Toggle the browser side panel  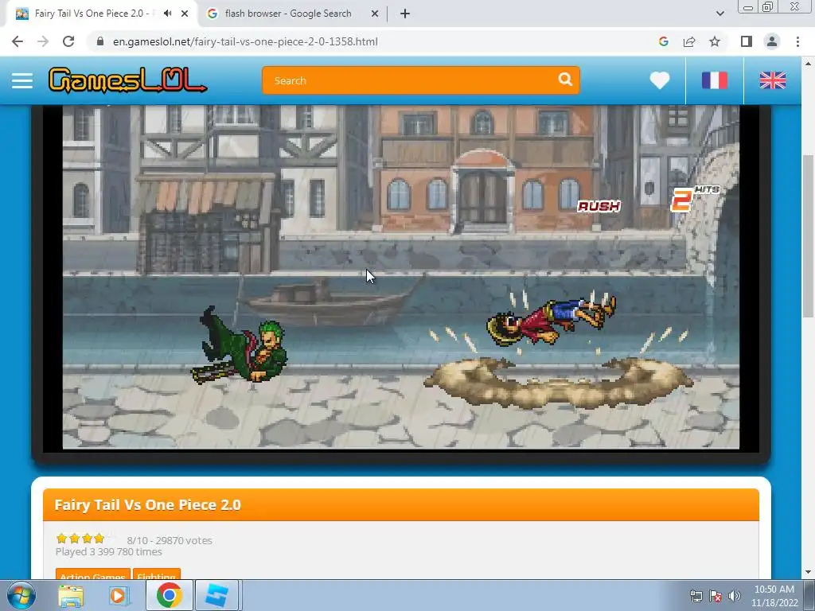(x=746, y=41)
